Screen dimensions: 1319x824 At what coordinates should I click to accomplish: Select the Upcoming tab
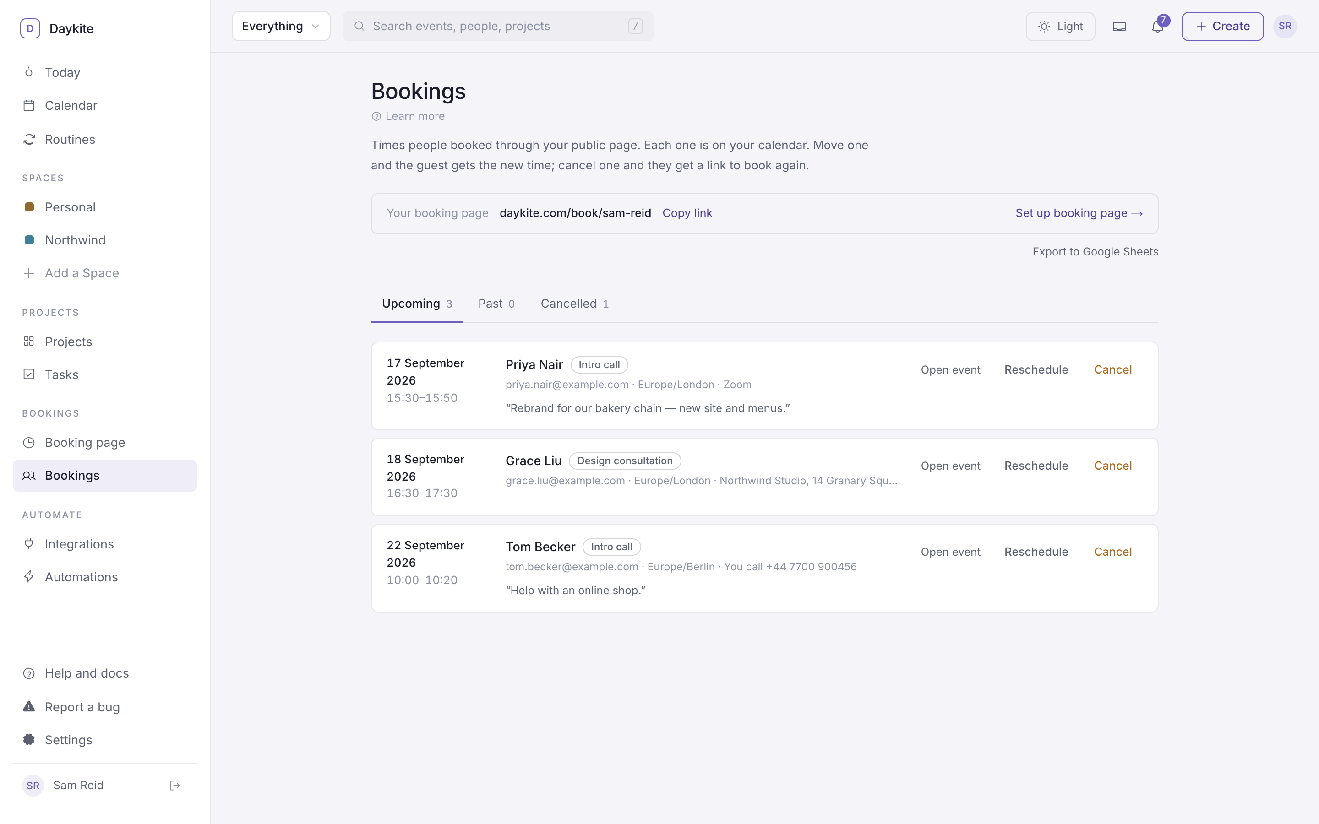click(x=417, y=304)
